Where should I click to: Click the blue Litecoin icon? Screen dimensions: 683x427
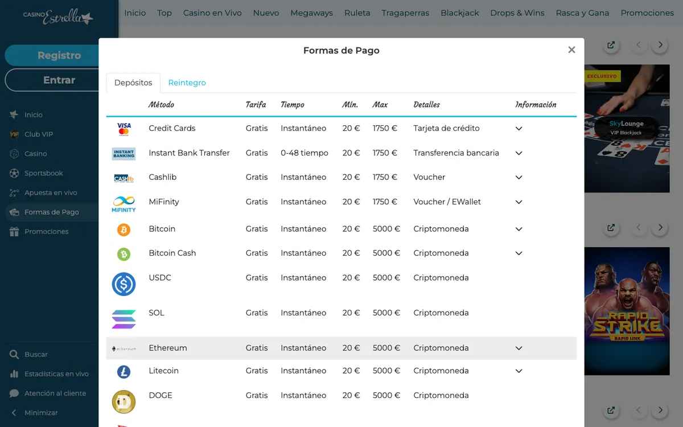[124, 372]
